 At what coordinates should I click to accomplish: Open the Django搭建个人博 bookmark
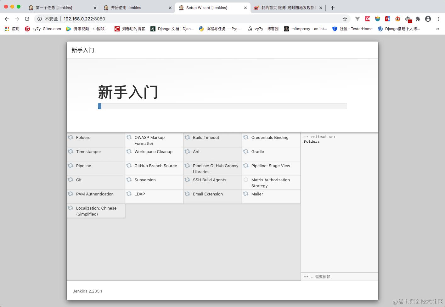click(399, 29)
